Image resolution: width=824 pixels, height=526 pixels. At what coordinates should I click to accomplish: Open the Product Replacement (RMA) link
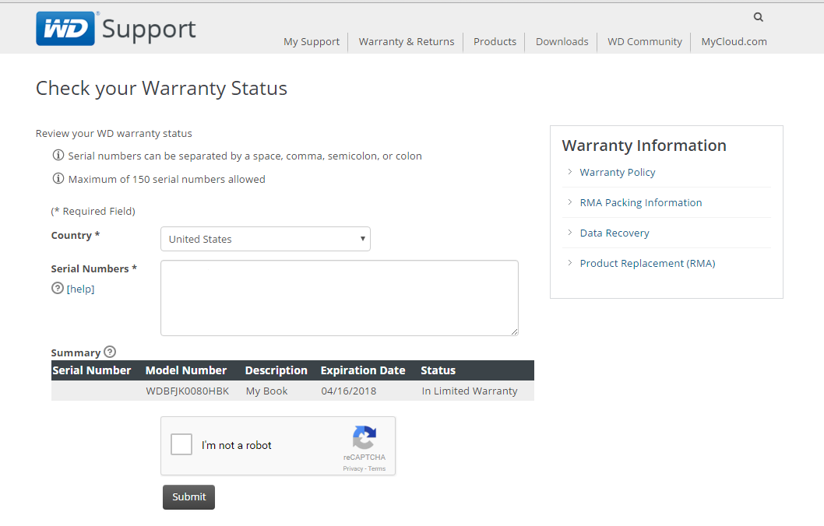click(647, 264)
